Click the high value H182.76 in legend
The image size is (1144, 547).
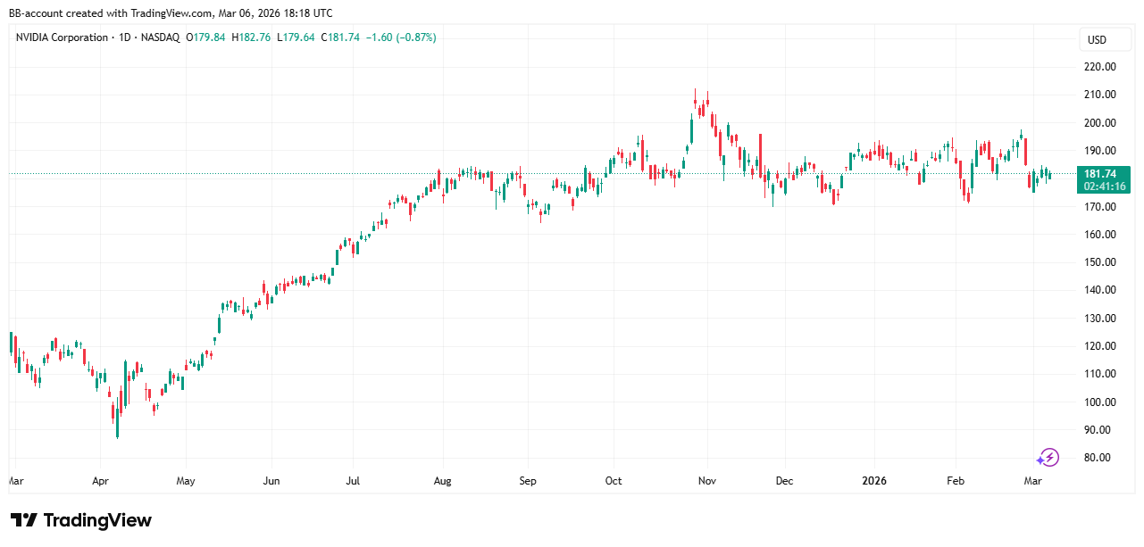252,37
